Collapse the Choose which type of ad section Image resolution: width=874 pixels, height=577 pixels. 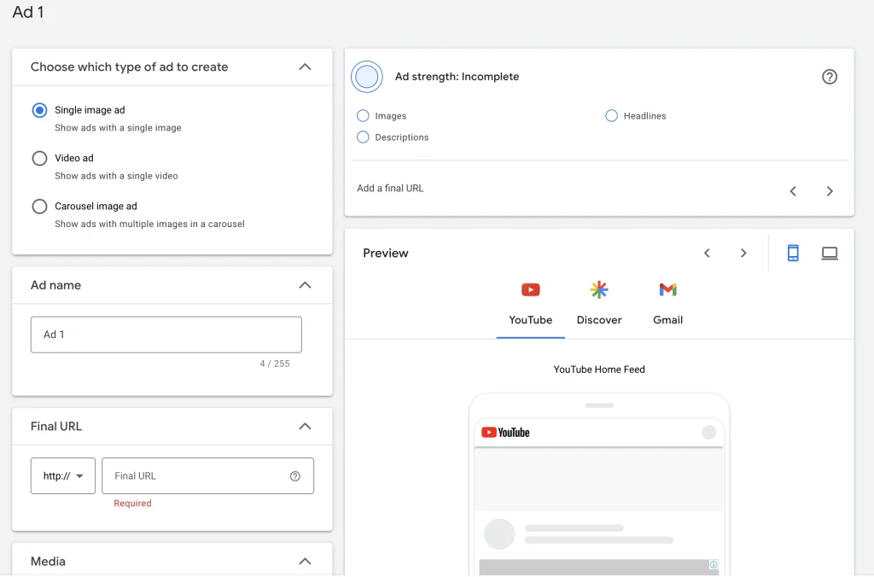click(305, 67)
